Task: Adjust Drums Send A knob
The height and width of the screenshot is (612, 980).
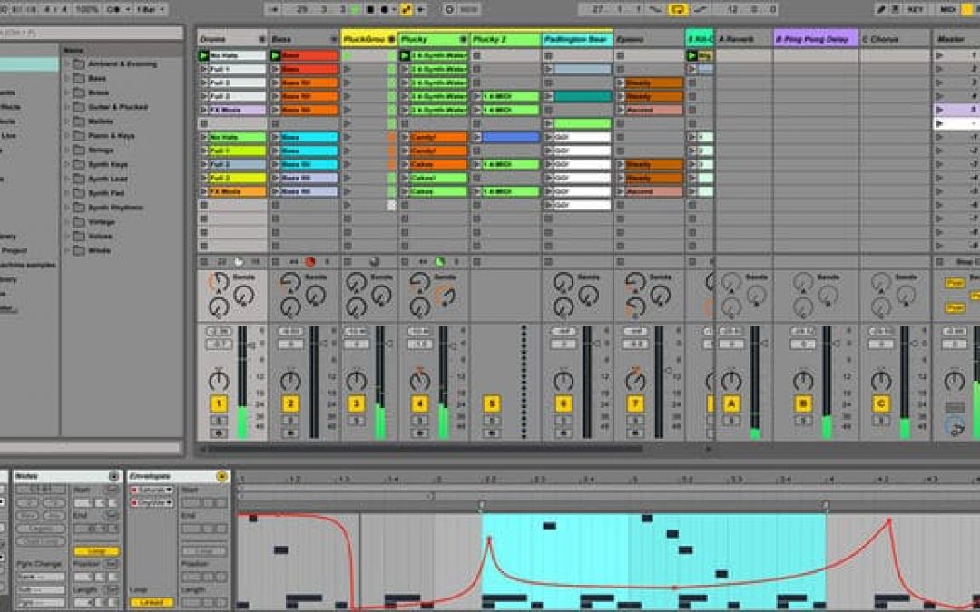Action: 219,284
